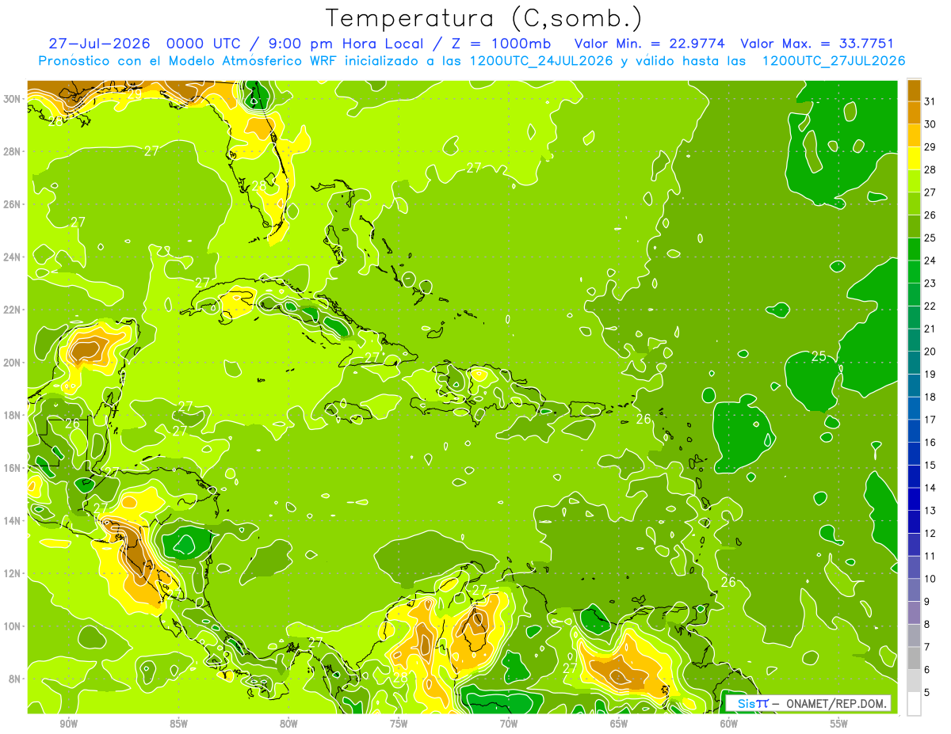Click the 10N latitude axis label
This screenshot has width=951, height=734.
(13, 626)
